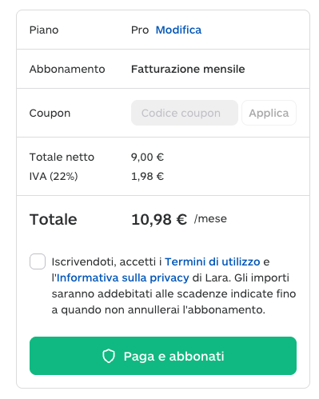Open the Informativa sulla privacy link

(x=123, y=277)
